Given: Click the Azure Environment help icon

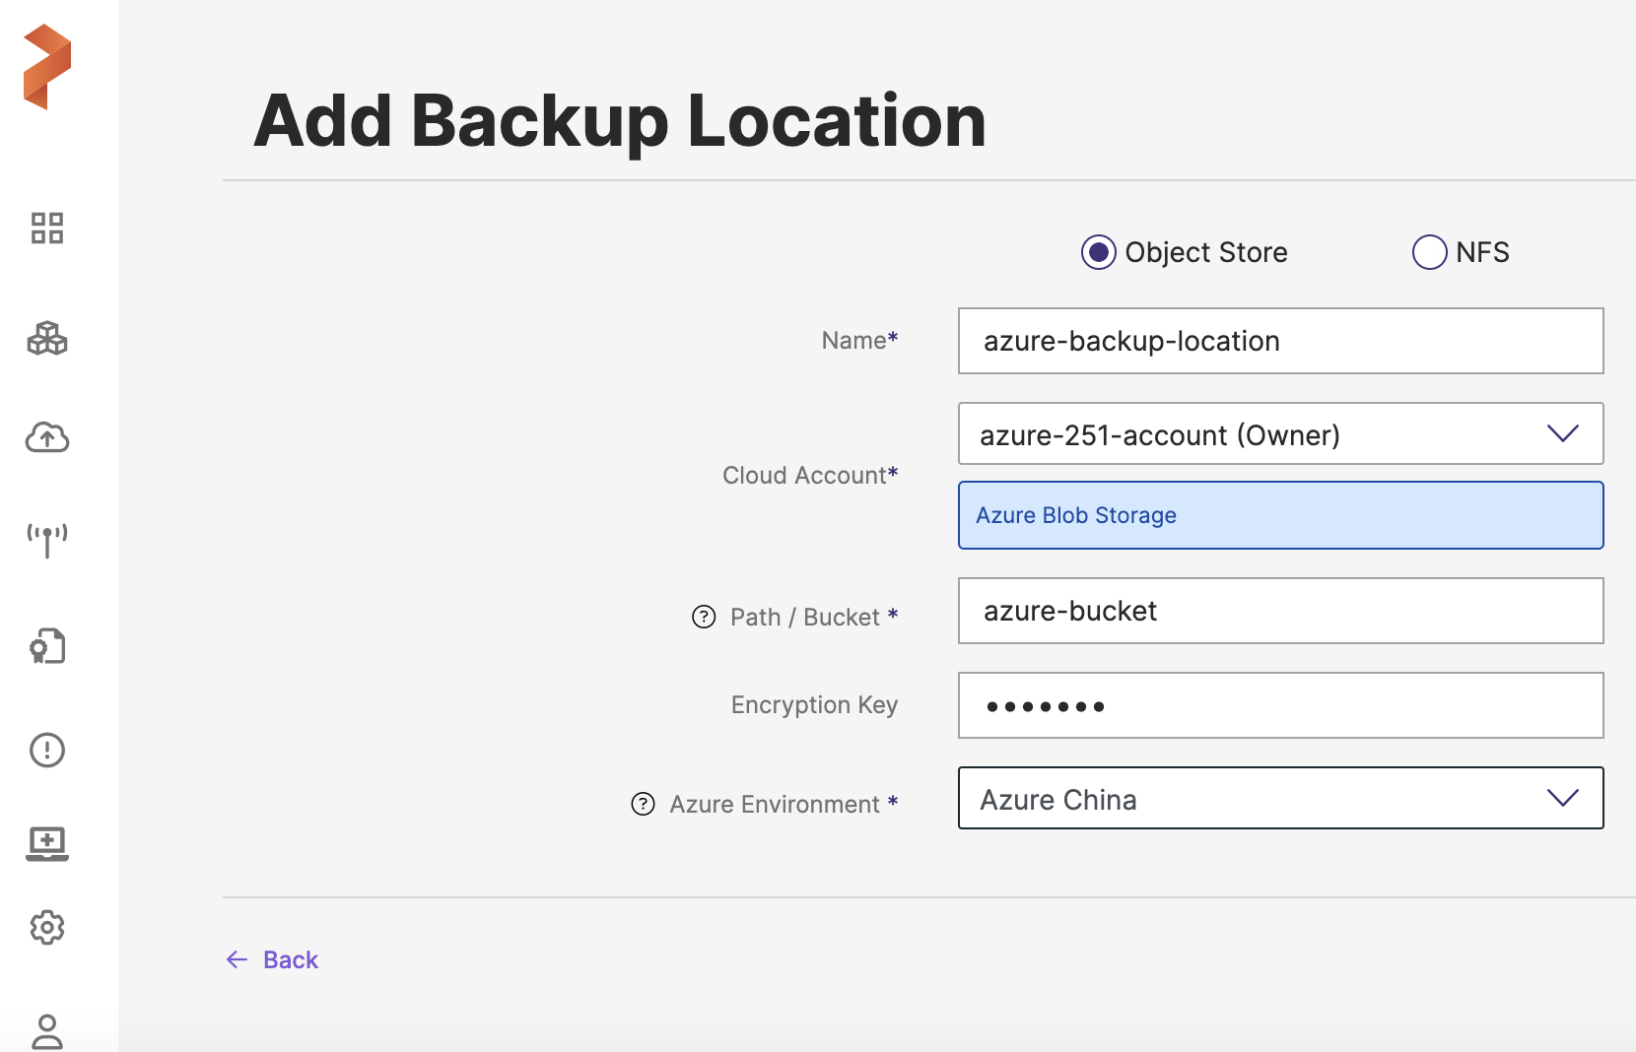Looking at the screenshot, I should tap(643, 804).
